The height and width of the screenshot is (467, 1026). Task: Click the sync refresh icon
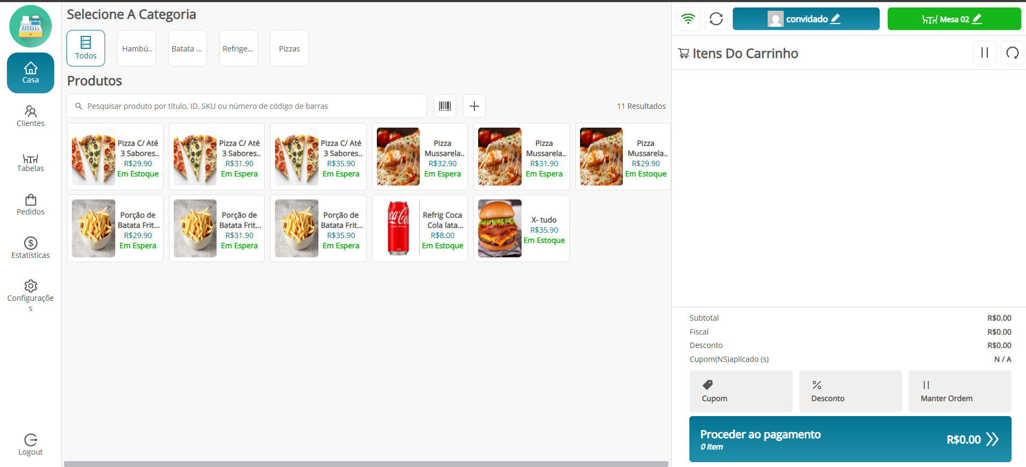716,19
